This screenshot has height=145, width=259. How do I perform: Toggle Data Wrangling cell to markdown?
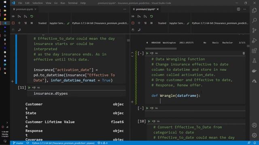coord(157,53)
